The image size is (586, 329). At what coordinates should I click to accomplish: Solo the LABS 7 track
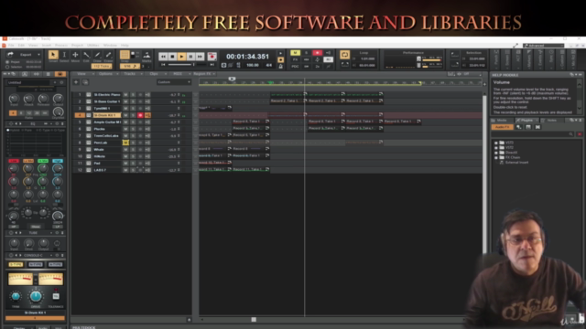point(133,170)
